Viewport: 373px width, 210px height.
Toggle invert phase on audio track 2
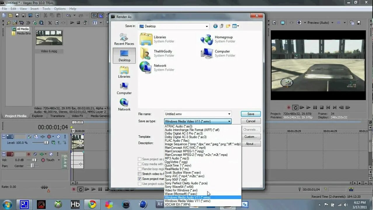click(35, 154)
